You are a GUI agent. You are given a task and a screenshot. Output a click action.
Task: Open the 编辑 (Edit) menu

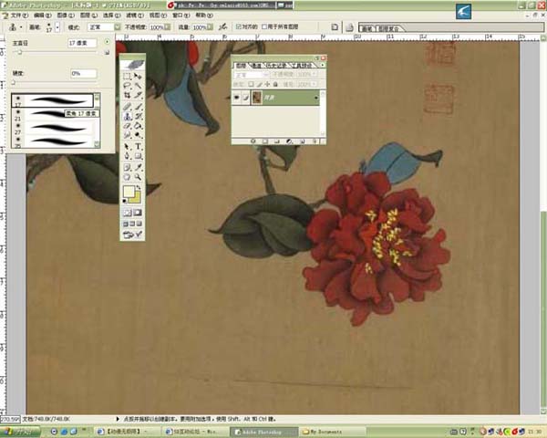point(42,16)
